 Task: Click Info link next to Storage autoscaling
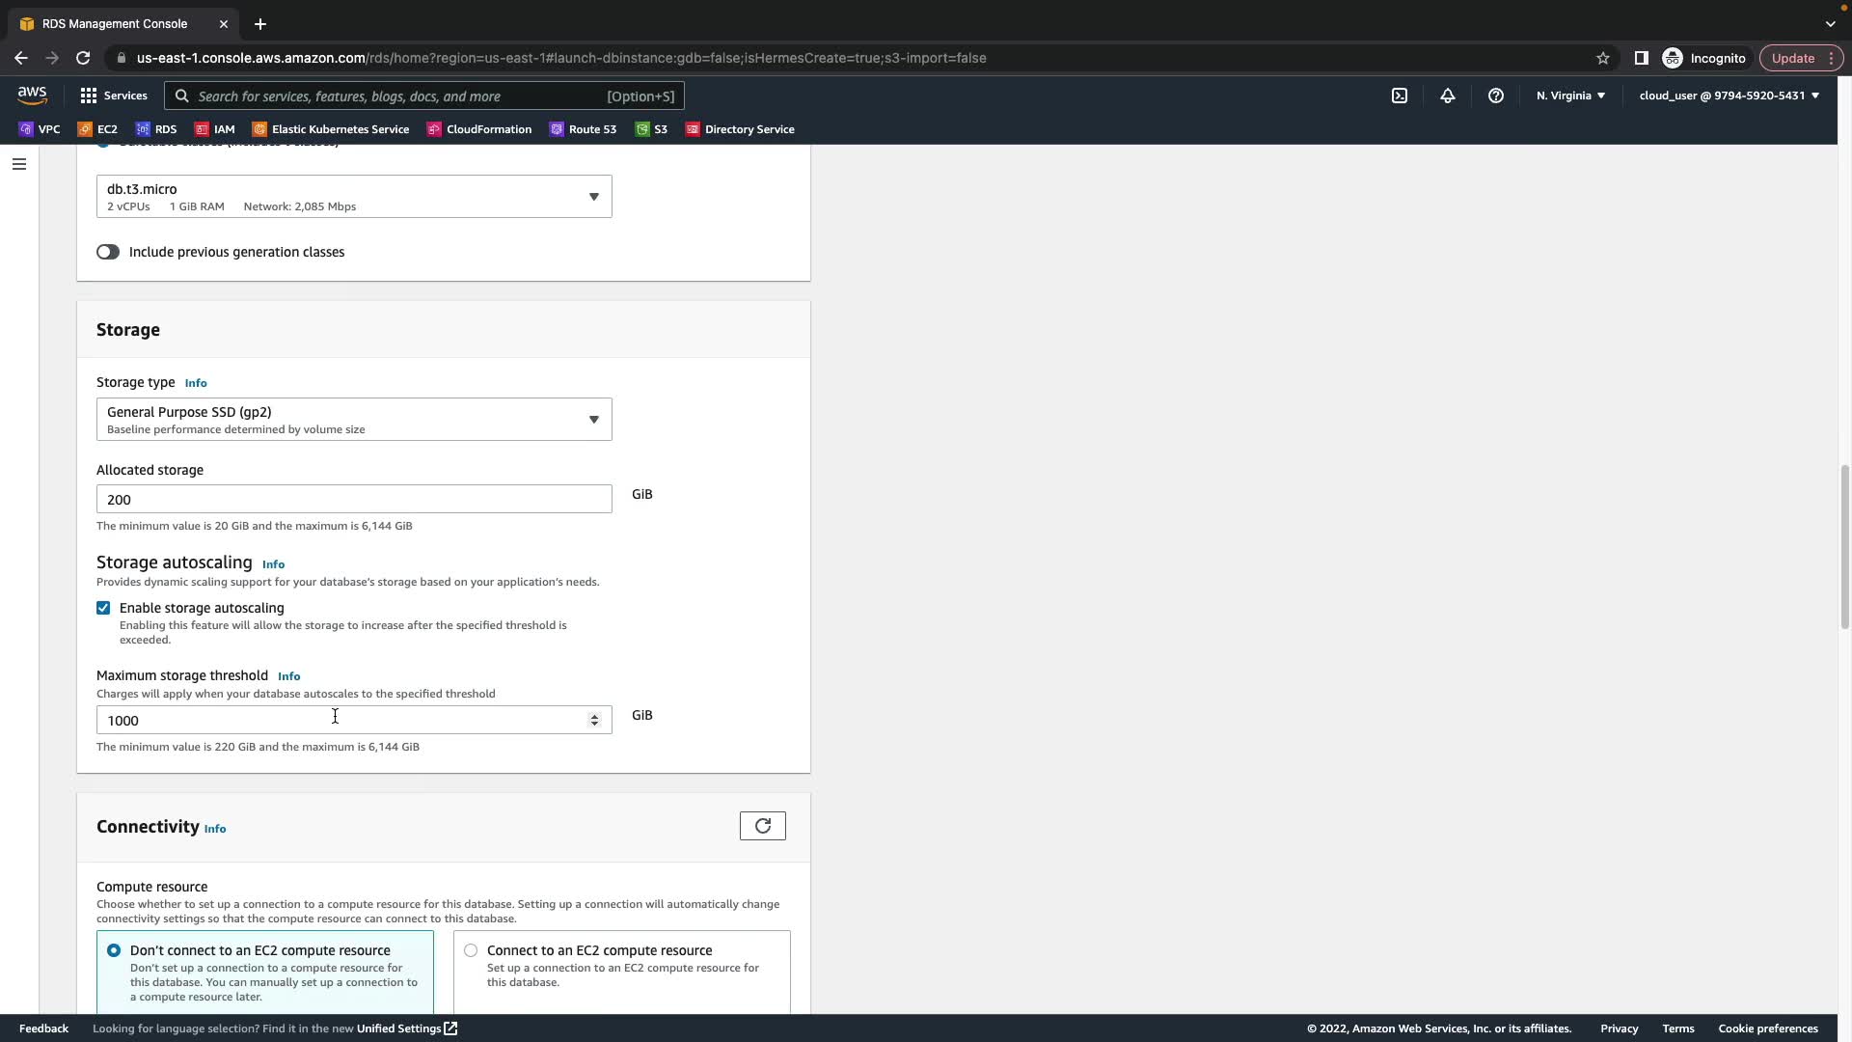pyautogui.click(x=273, y=564)
